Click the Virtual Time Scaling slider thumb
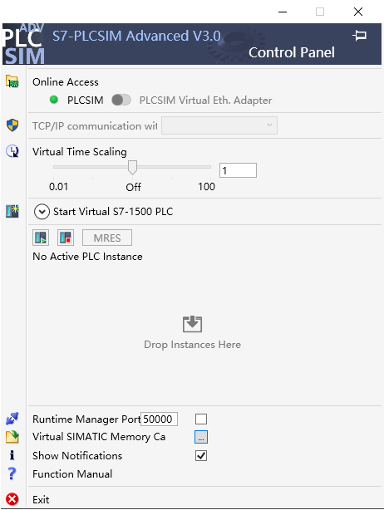Viewport: 384px width, 510px height. (132, 168)
